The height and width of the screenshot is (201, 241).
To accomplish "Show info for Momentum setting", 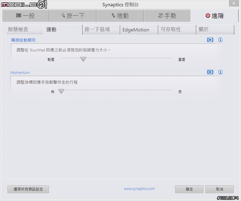I will [220, 72].
